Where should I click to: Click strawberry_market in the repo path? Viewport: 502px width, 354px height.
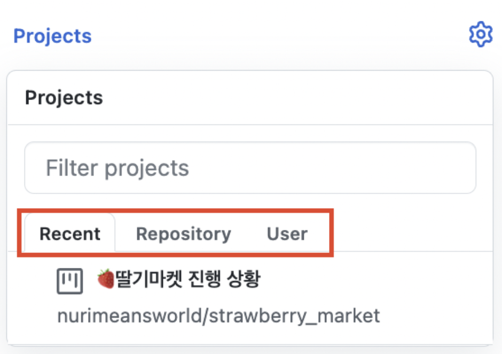(295, 316)
